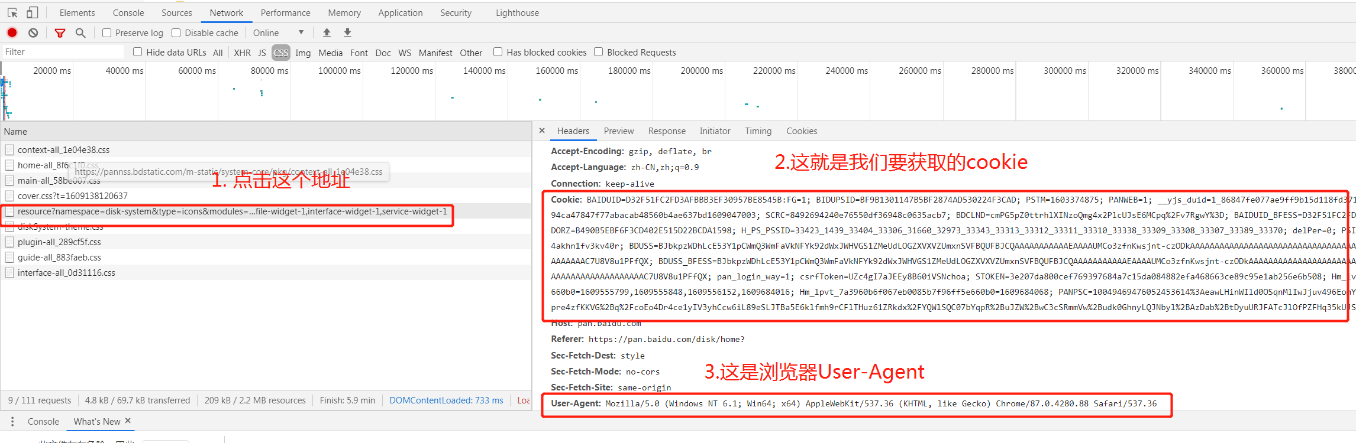This screenshot has width=1356, height=443.
Task: Filter requests by Manifest
Action: point(435,53)
